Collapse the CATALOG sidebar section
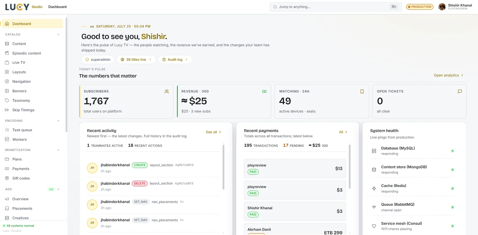The height and width of the screenshot is (235, 478). click(58, 35)
